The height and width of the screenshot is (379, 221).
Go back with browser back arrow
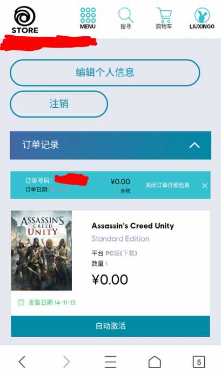[22, 362]
